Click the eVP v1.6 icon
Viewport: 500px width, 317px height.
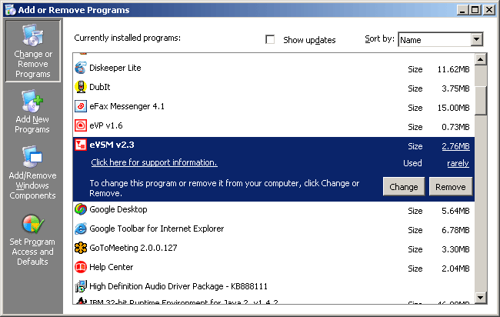point(81,125)
